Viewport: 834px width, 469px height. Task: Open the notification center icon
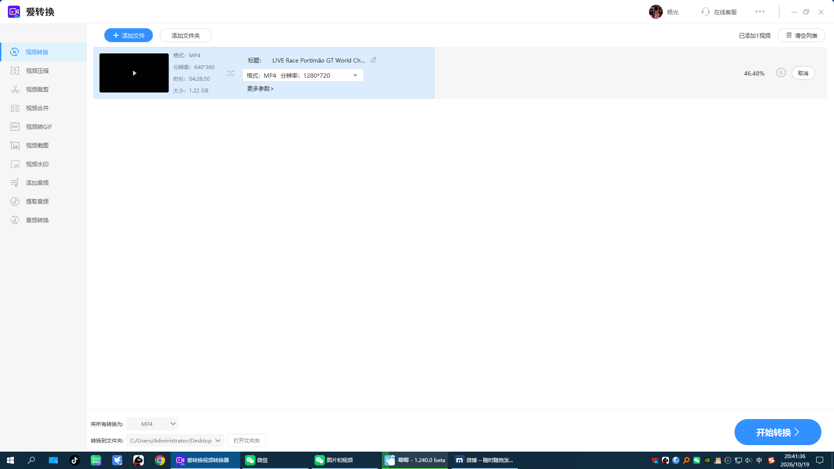pos(820,460)
